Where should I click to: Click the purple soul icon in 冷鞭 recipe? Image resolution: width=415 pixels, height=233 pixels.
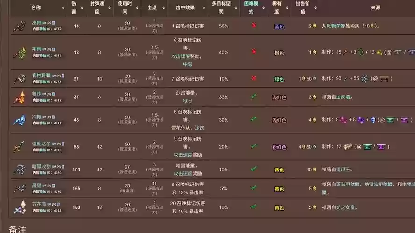[360, 120]
